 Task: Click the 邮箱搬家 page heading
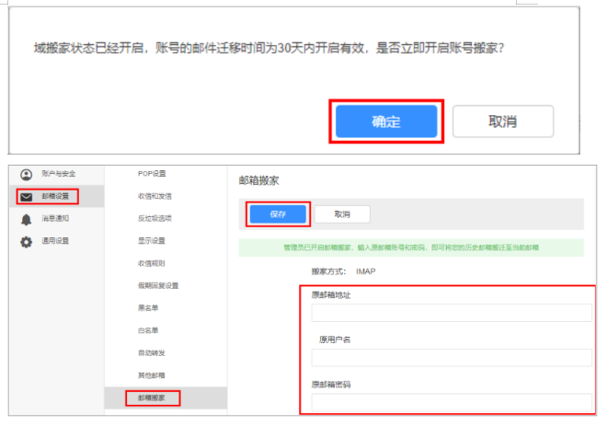coord(259,181)
